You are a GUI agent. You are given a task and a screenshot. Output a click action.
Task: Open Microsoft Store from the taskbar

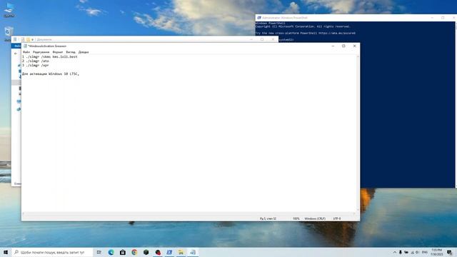(x=123, y=252)
